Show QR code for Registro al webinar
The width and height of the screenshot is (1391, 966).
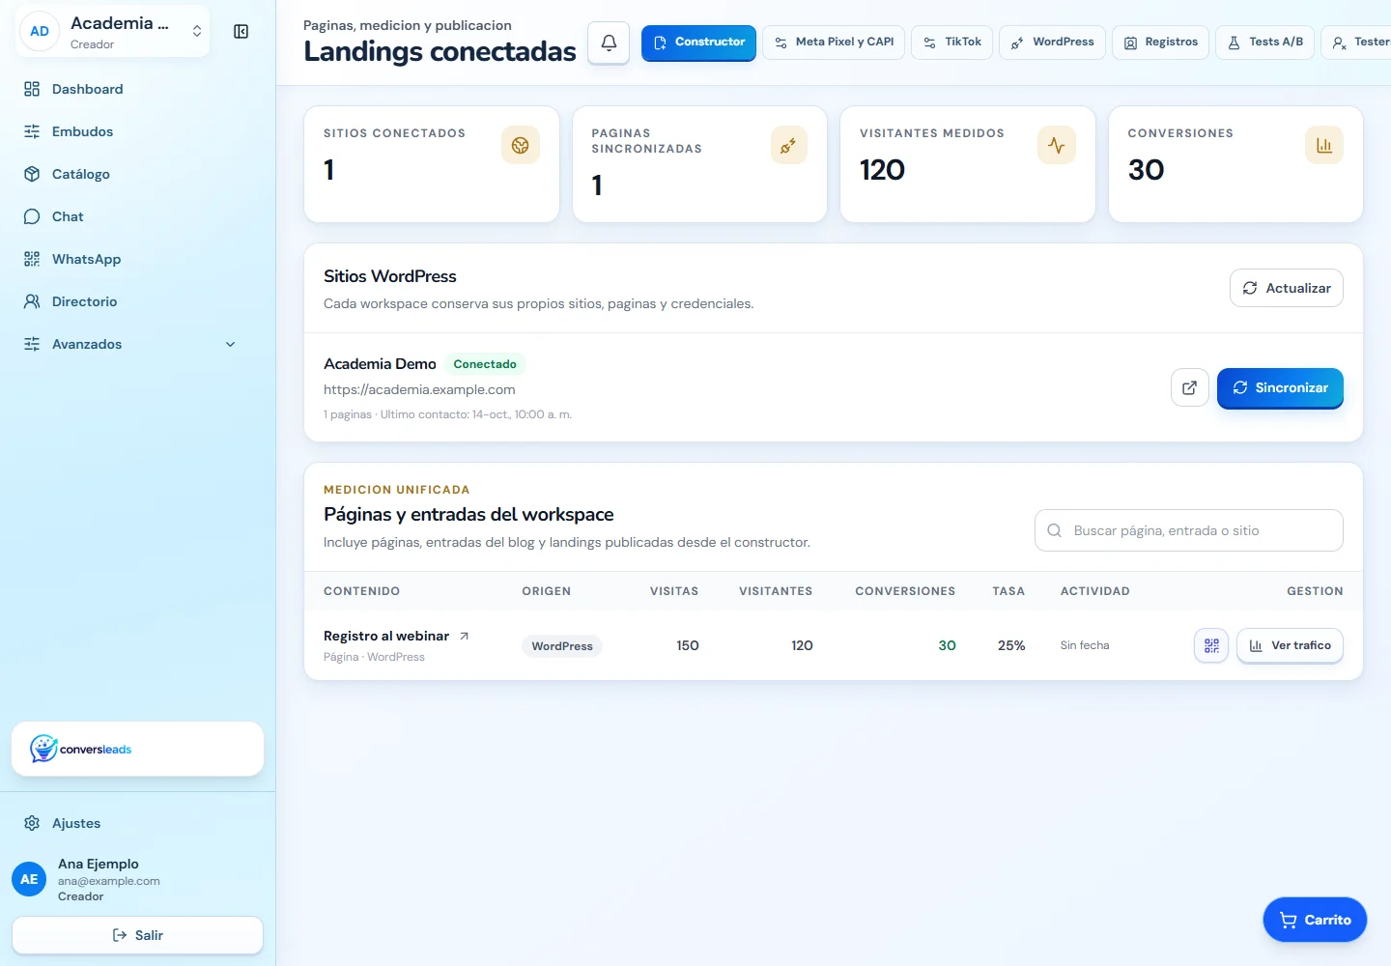click(1211, 645)
